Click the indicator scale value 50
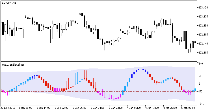Screen dimensions: 212x111 click(200, 76)
